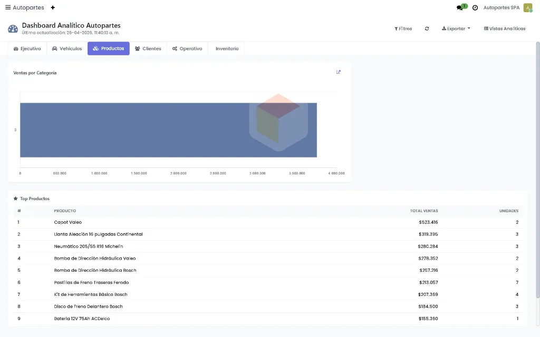Screen dimensions: 540x337
Task: Select Neumático 205/55 R16 Michelin
Action: click(x=268, y=246)
